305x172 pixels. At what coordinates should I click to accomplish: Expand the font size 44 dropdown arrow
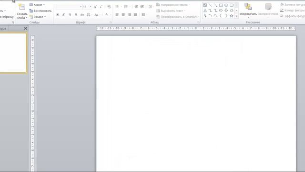[x=91, y=7]
